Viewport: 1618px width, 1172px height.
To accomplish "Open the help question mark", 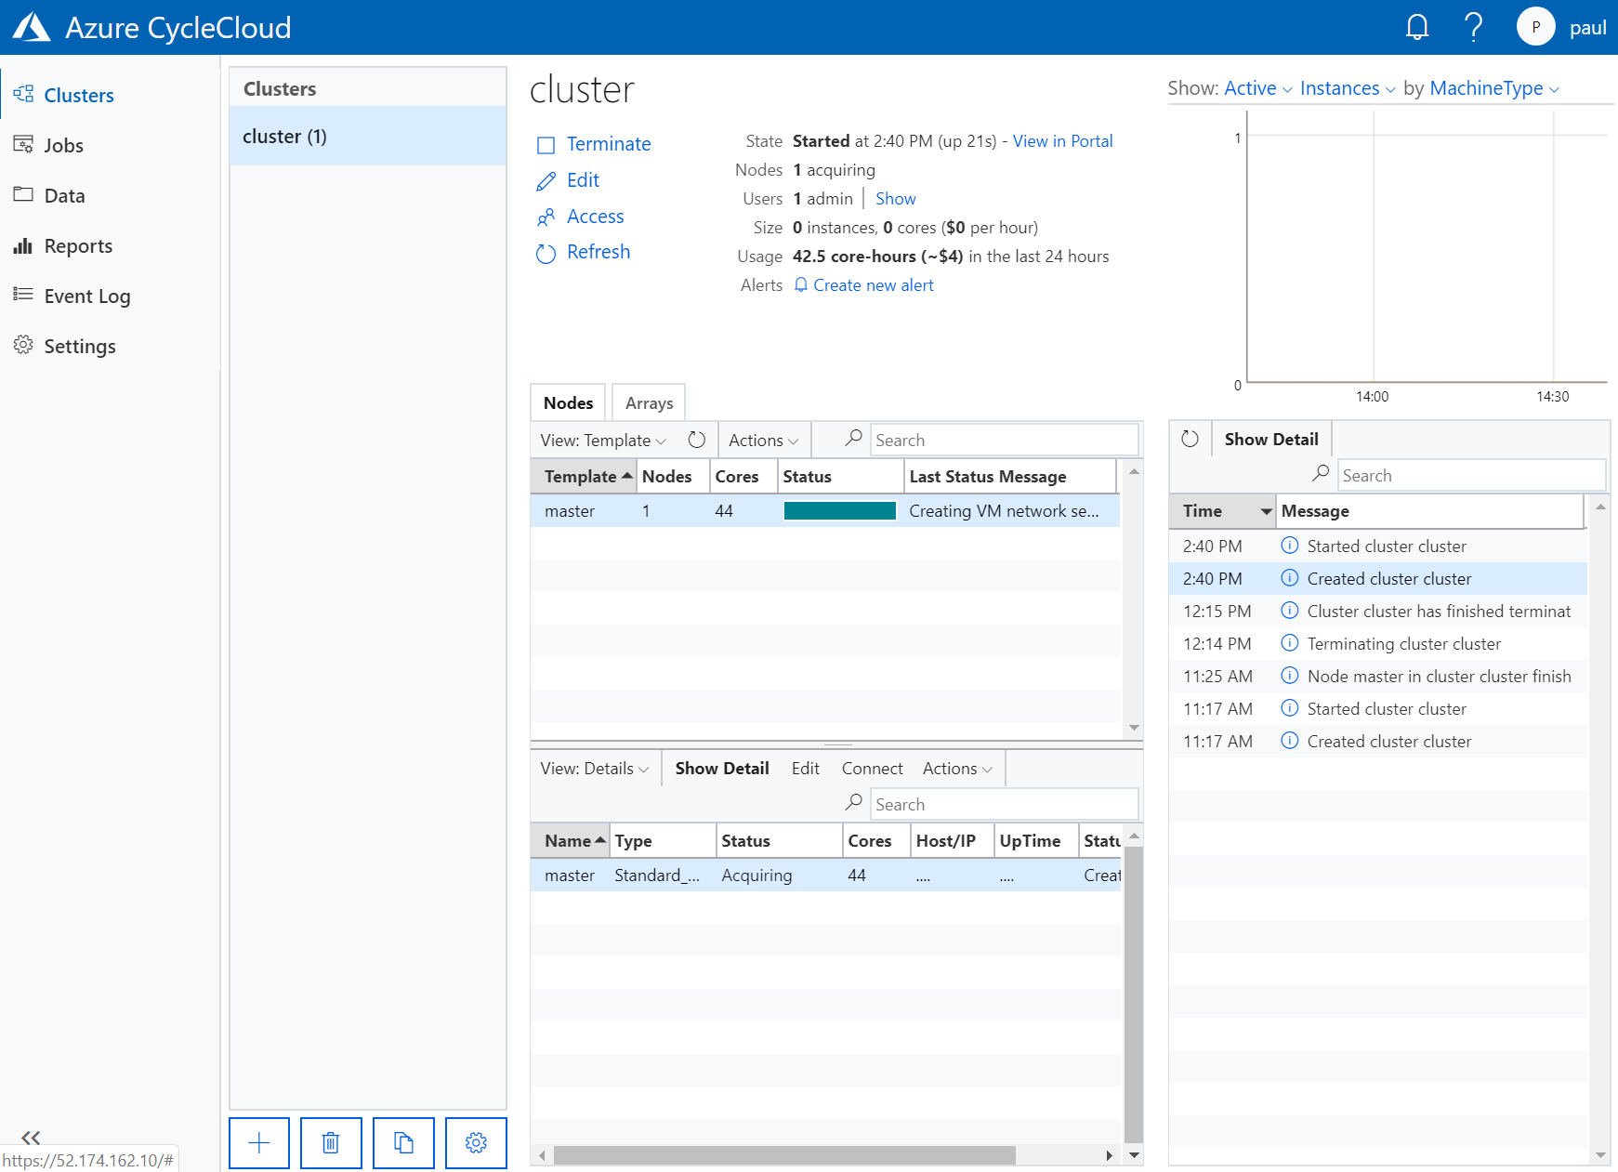I will pyautogui.click(x=1473, y=27).
